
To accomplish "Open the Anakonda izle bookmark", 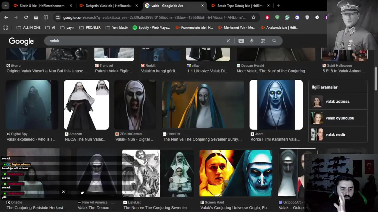I will pyautogui.click(x=279, y=27).
